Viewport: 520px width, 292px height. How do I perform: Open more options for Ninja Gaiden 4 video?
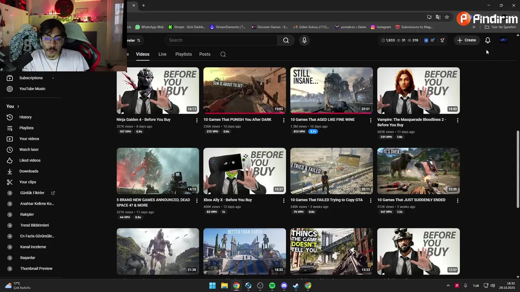point(197,120)
